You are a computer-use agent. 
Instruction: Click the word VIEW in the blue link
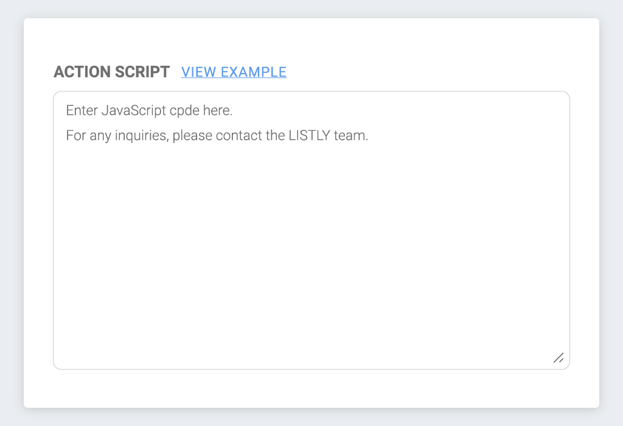199,72
